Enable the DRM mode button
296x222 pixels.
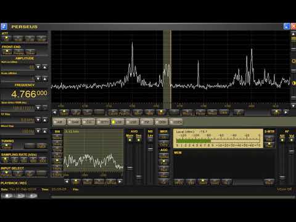pos(161,121)
